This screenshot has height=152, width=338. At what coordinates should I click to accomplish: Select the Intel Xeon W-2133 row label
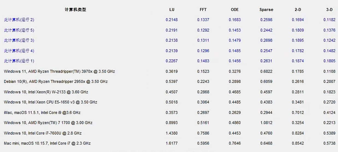(46, 92)
